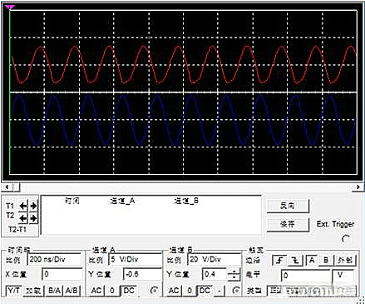The width and height of the screenshot is (365, 304).
Task: Move cursor T1 left with arrow
Action: pyautogui.click(x=23, y=206)
